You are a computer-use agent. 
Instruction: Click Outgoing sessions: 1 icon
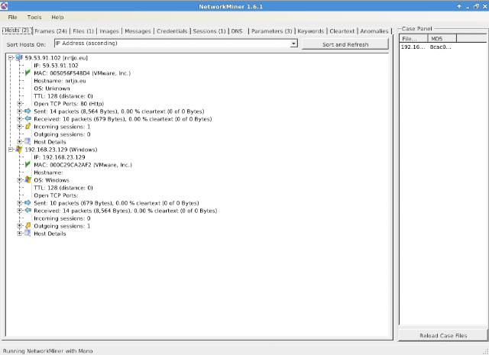tap(28, 226)
